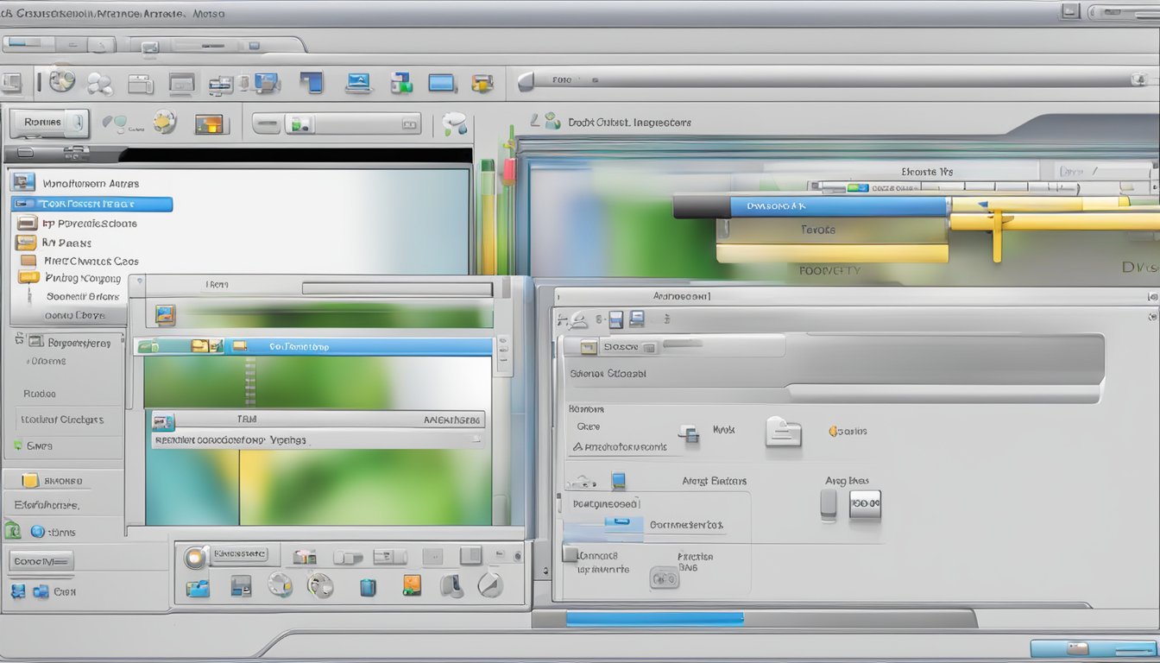The height and width of the screenshot is (663, 1160).
Task: Click the gray mouse-shaped icon in bottom row
Action: coord(451,586)
